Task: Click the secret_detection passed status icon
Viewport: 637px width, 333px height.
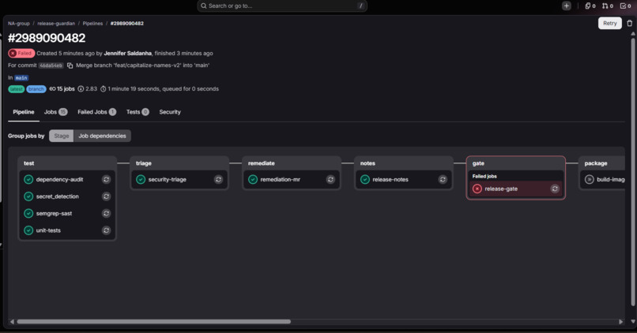Action: coord(28,196)
